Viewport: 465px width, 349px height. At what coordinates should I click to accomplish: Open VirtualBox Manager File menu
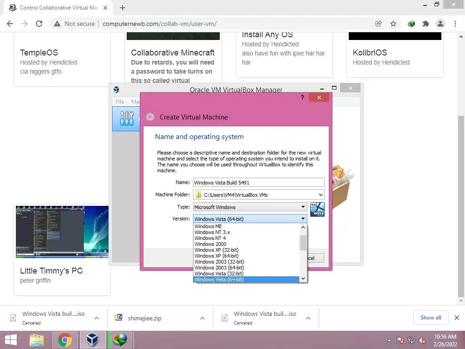[120, 101]
